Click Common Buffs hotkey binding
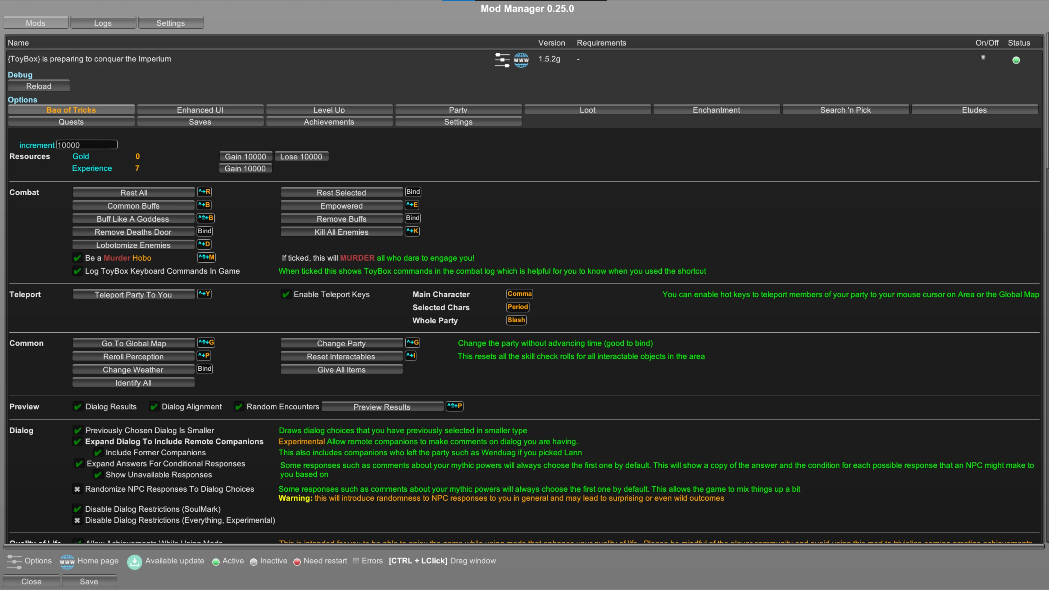The image size is (1049, 590). click(204, 205)
